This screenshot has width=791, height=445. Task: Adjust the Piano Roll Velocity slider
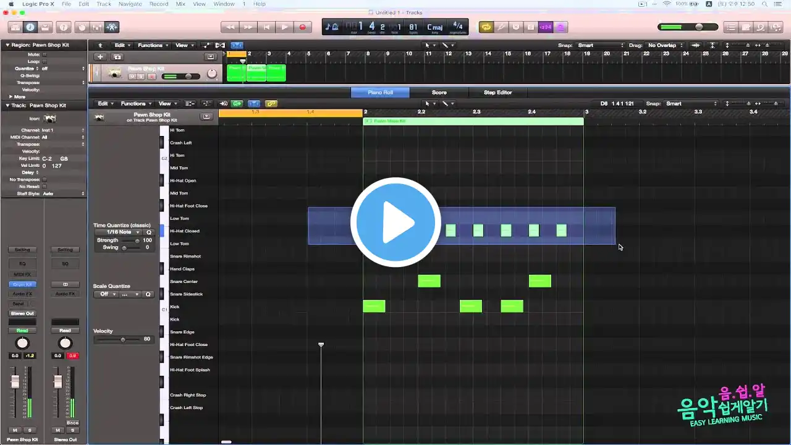pos(117,339)
